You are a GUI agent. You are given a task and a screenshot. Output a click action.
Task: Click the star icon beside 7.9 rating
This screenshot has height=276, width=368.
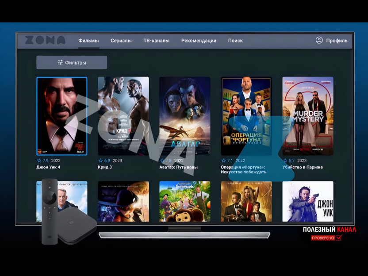click(x=39, y=161)
